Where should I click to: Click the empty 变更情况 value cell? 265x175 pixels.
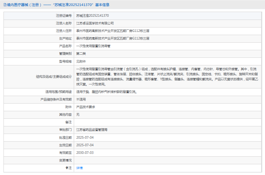[x=168, y=160]
